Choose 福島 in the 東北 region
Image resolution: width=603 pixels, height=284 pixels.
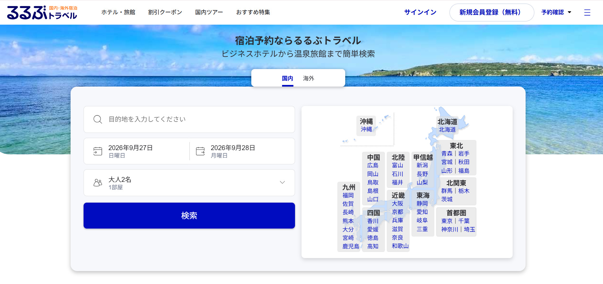(464, 171)
